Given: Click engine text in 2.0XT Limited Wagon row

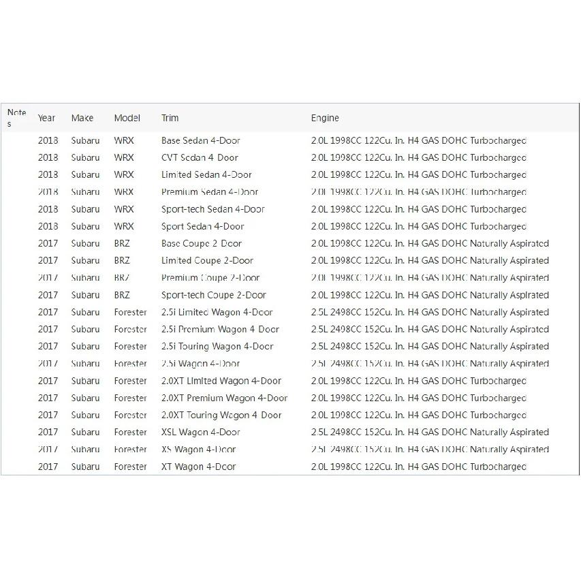Looking at the screenshot, I should coord(418,381).
